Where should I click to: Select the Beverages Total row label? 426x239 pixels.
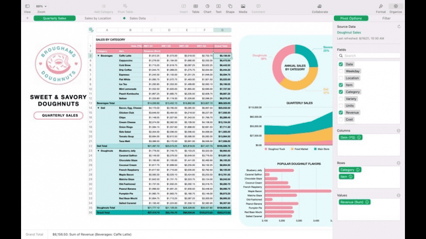(105, 103)
